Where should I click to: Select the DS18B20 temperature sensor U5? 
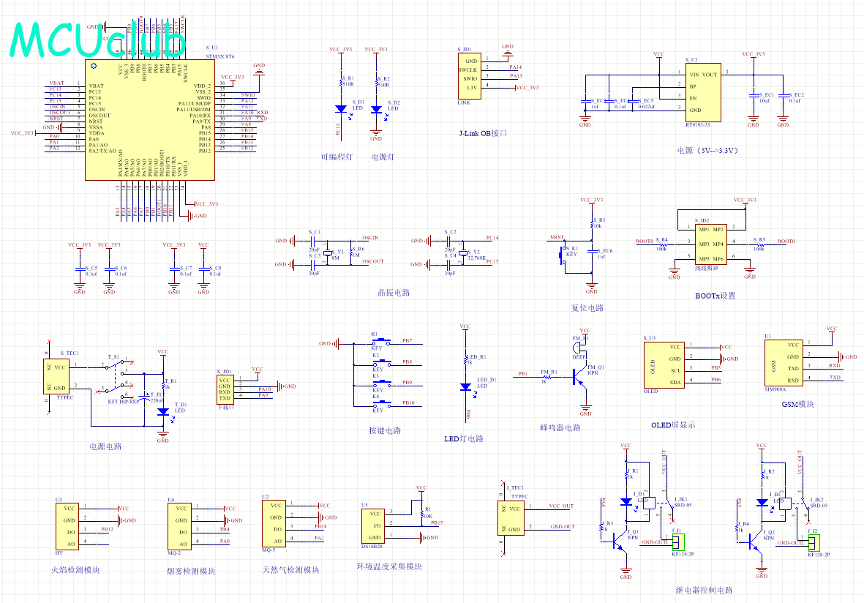[x=373, y=525]
